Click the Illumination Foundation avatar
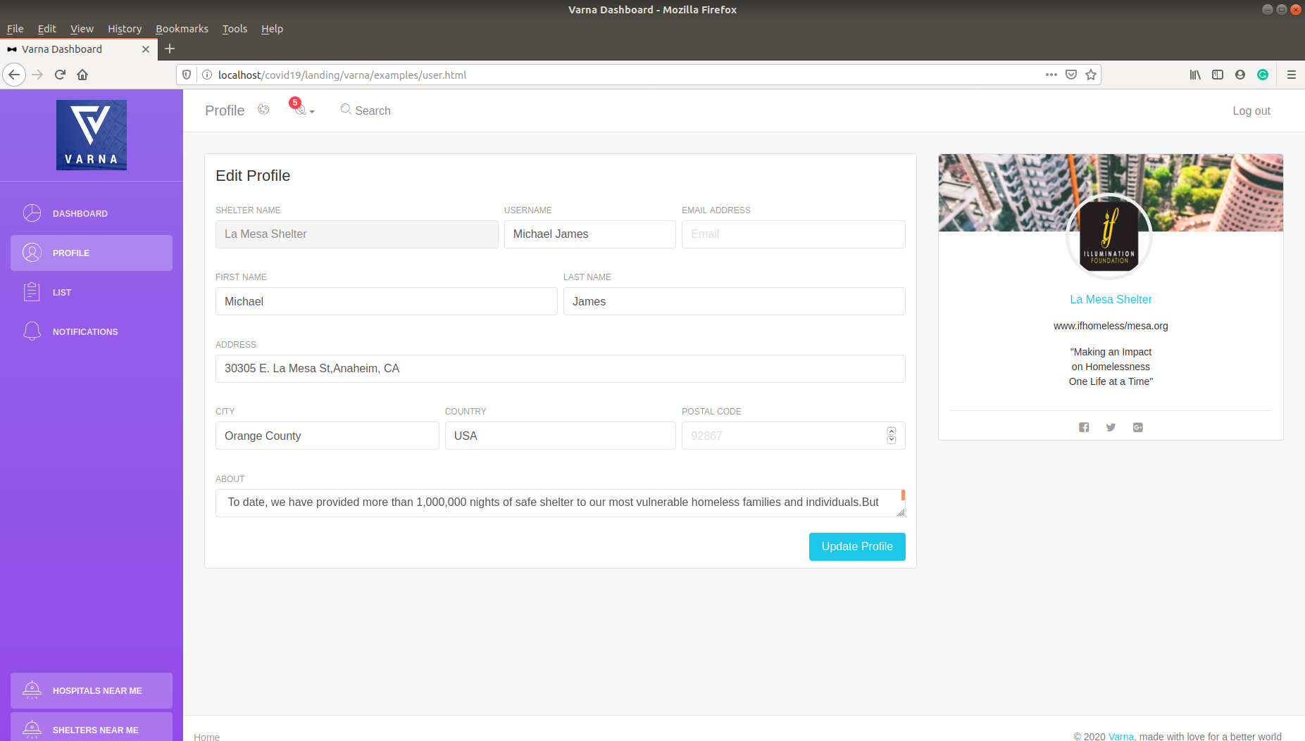 tap(1109, 236)
